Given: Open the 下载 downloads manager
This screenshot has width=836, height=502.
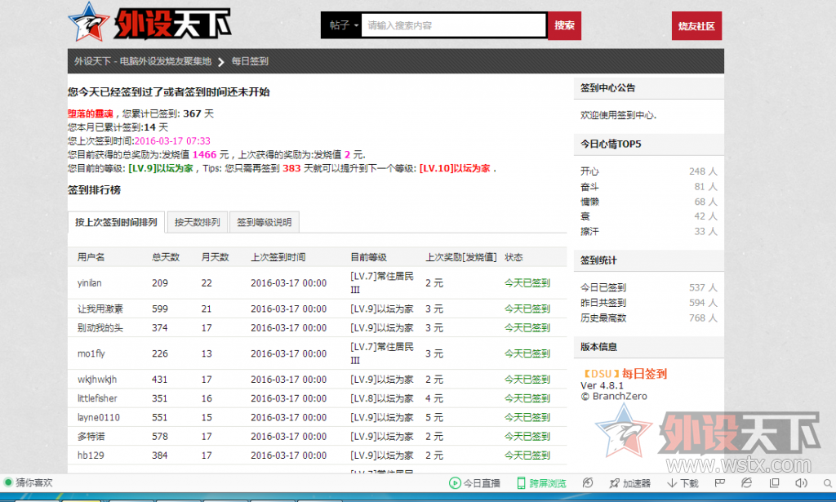Looking at the screenshot, I should click(x=683, y=483).
